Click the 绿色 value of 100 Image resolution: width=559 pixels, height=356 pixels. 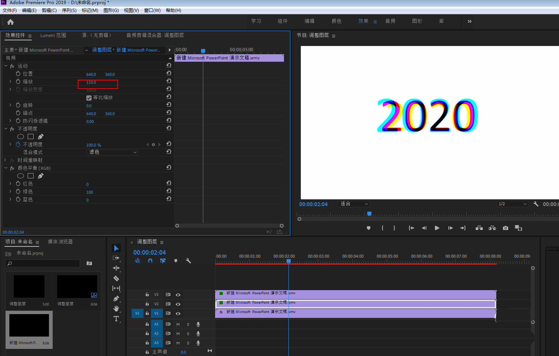[x=90, y=192]
